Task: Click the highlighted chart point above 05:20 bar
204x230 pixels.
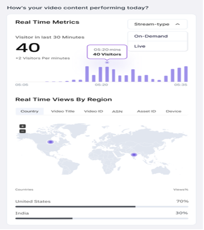Action: pyautogui.click(x=107, y=62)
